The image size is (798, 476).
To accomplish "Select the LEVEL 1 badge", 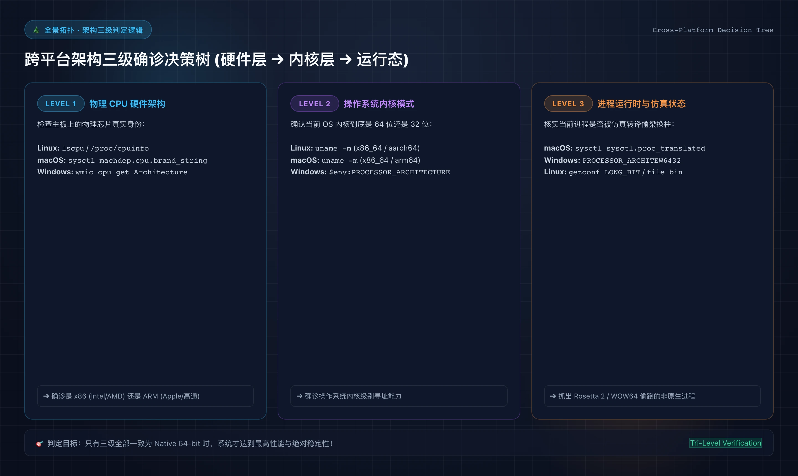I will tap(61, 104).
